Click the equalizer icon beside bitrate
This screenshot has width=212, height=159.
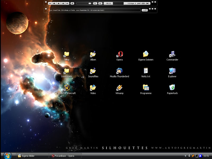pos(139,3)
